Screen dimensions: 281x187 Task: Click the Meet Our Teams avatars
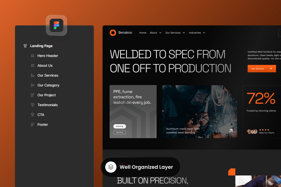(x=252, y=132)
